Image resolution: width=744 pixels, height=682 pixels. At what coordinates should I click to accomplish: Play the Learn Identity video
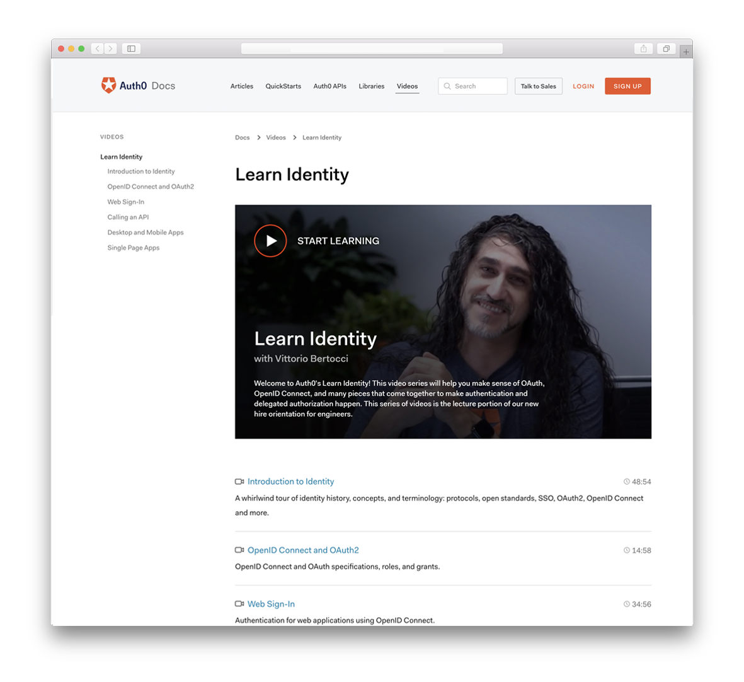click(x=270, y=241)
